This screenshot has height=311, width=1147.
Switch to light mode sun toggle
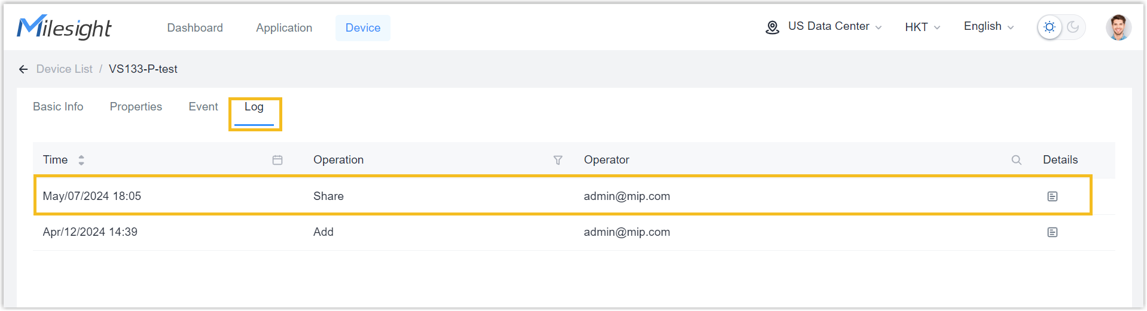[x=1050, y=27]
